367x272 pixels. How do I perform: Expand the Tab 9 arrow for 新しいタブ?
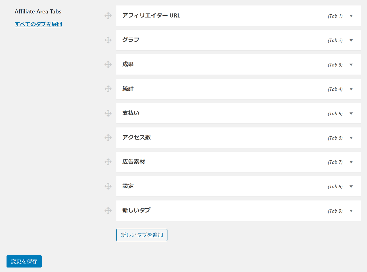[351, 211]
